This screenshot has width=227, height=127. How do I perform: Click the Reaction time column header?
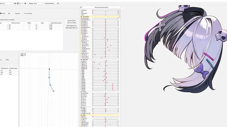[x=5, y=68]
